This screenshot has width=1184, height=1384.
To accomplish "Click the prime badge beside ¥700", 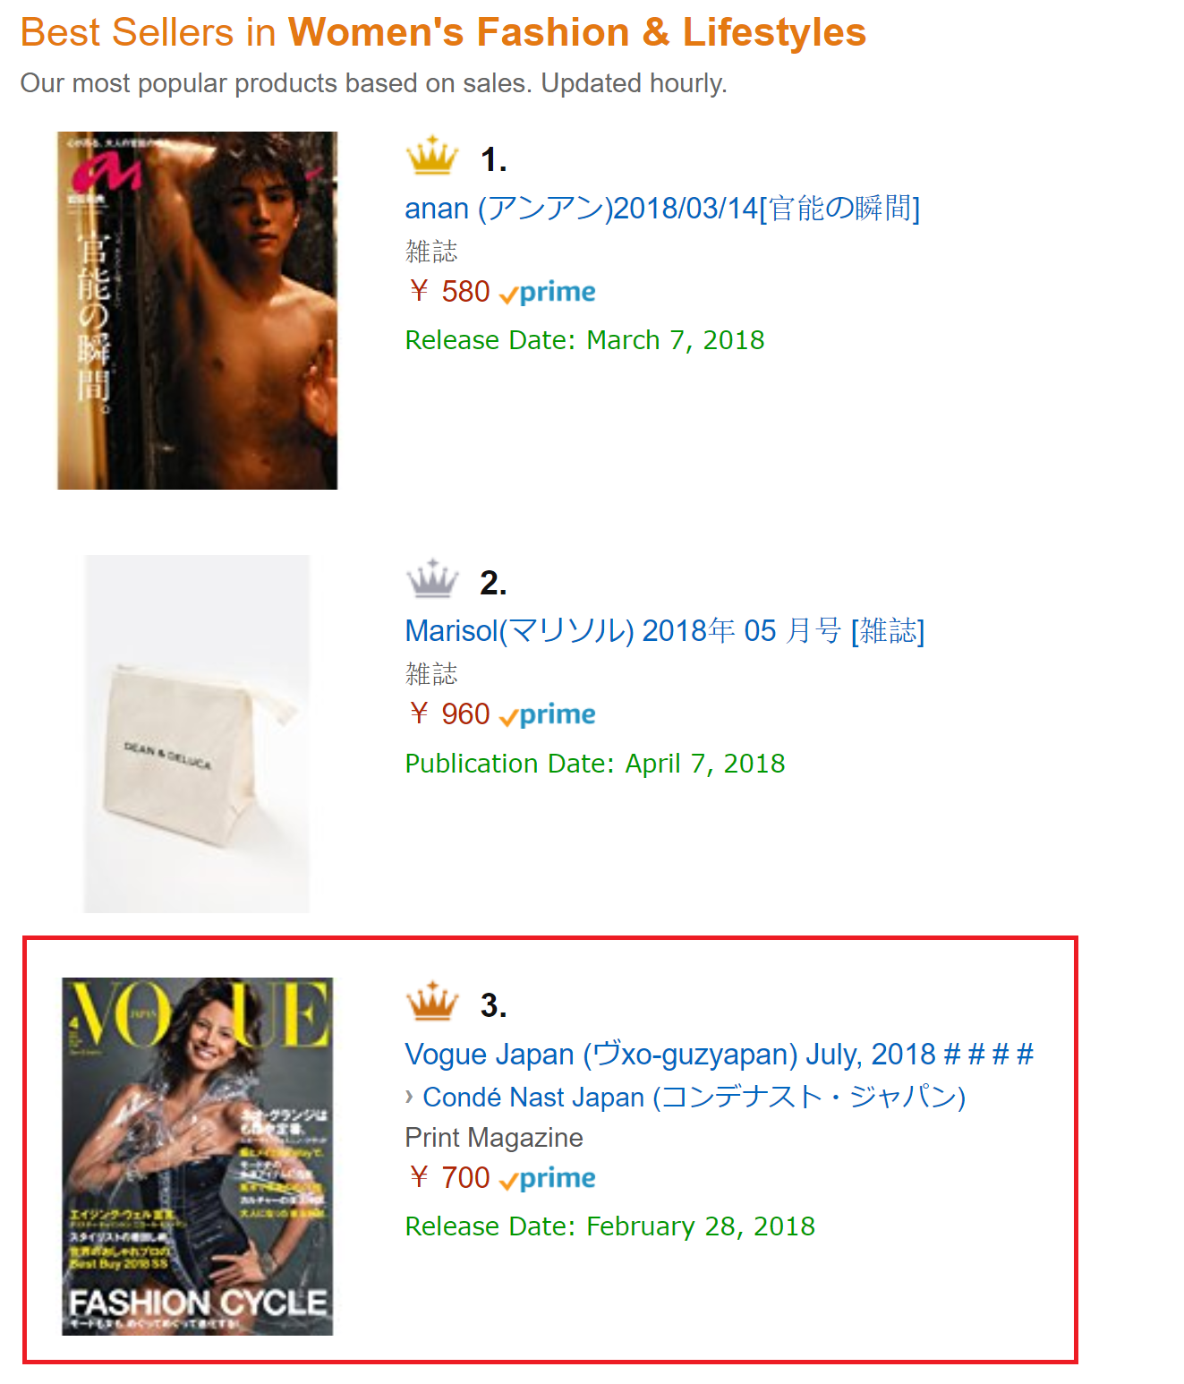I will pyautogui.click(x=547, y=1179).
